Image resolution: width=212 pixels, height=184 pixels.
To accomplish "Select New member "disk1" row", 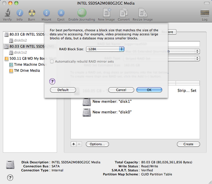I will tap(135, 101).
